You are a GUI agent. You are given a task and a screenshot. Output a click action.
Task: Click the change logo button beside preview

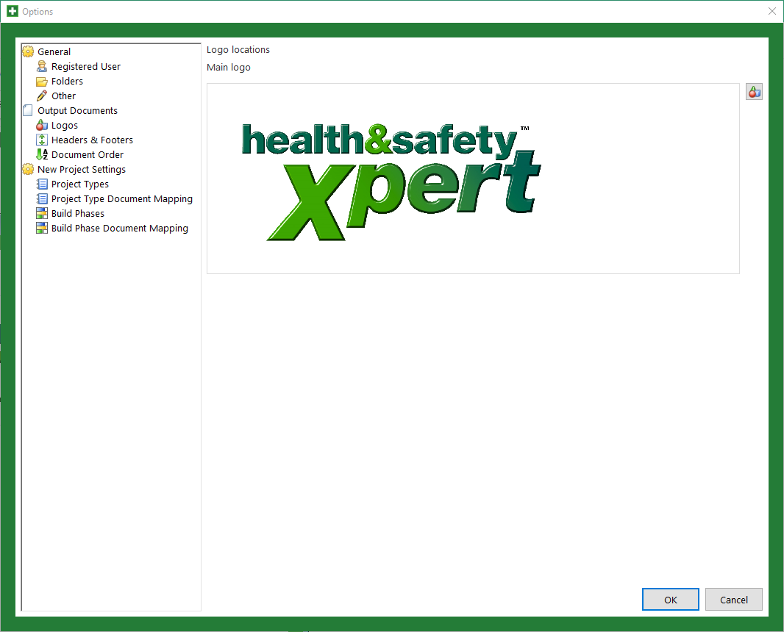click(754, 92)
